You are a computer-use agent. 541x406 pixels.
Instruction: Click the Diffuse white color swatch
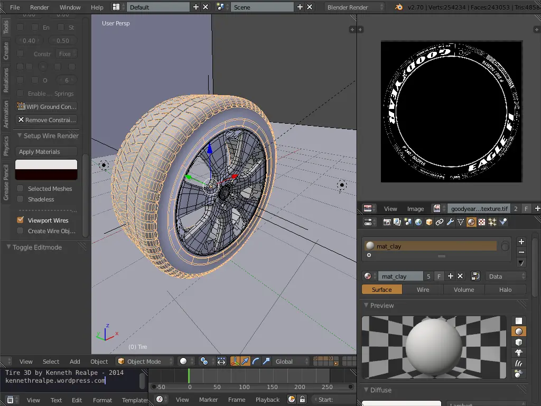coord(402,403)
